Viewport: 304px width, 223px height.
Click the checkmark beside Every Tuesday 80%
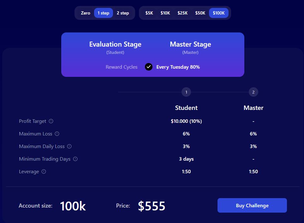tap(148, 67)
